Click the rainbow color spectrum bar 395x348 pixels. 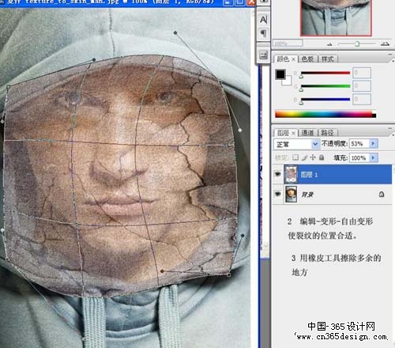325,114
